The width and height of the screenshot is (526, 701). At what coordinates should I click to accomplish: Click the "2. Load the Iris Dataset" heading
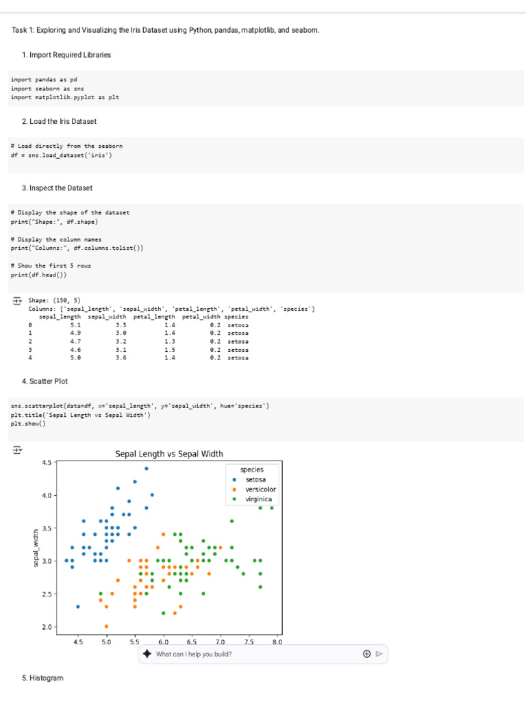[x=59, y=121]
